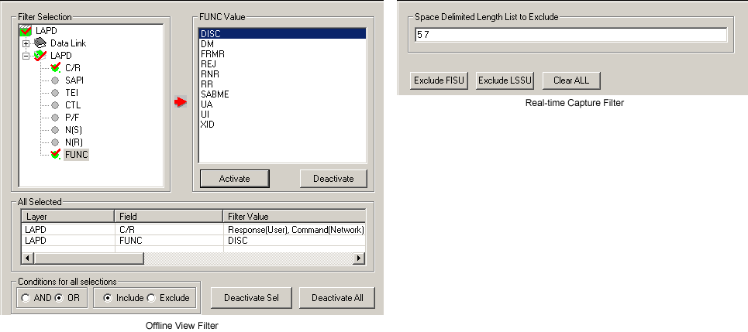Click the Layer column header
The height and width of the screenshot is (332, 748).
(67, 217)
